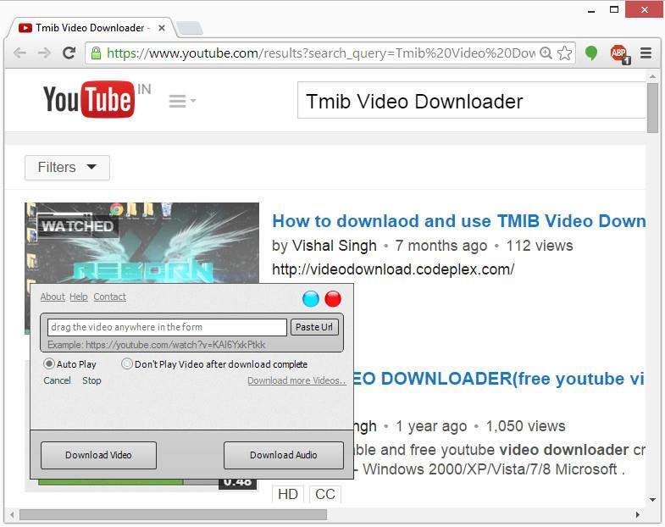Screen dimensions: 665x527
Task: Click the CC badge
Action: (325, 494)
